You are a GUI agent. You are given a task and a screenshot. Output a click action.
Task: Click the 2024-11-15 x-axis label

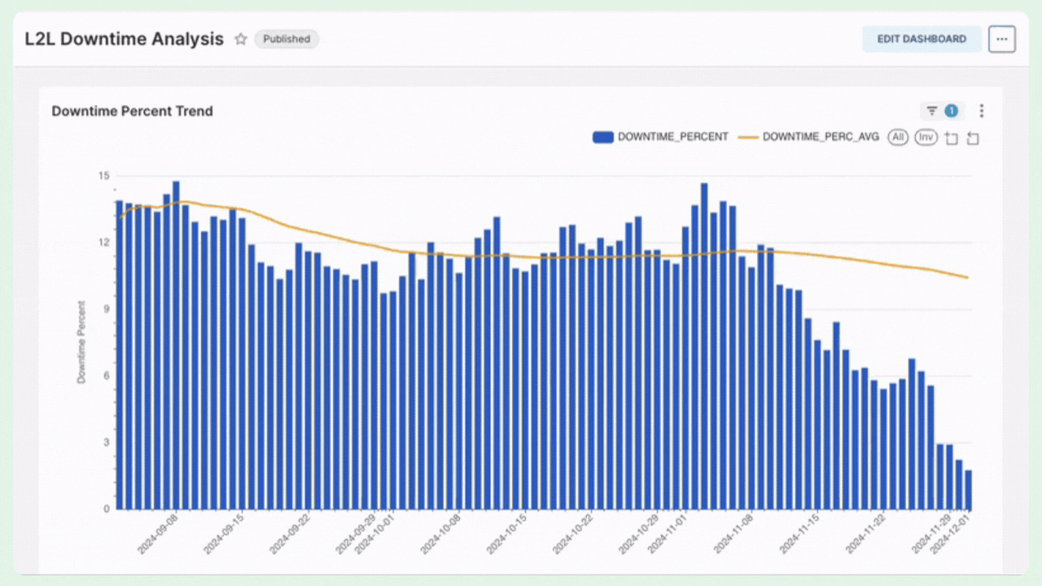click(799, 534)
